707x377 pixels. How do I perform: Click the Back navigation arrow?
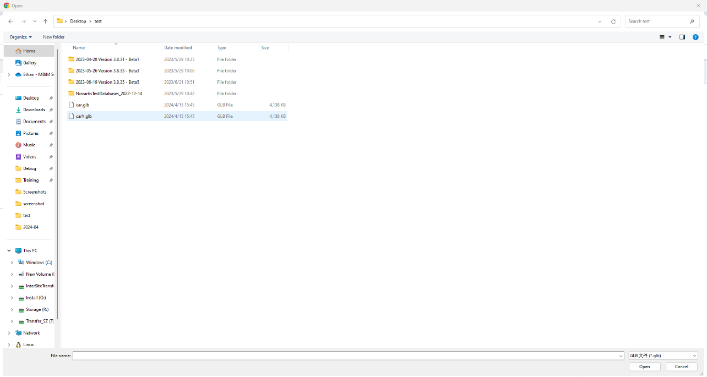tap(10, 21)
